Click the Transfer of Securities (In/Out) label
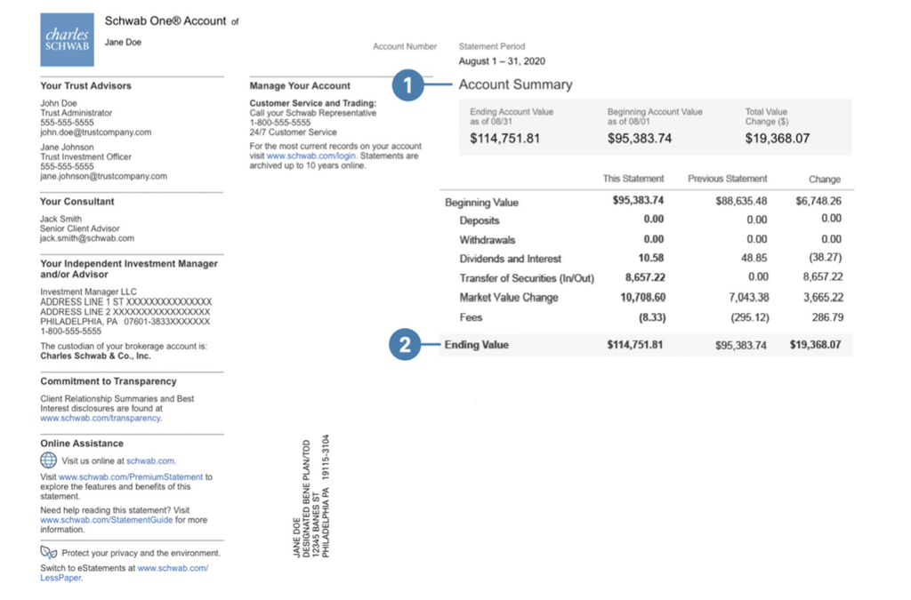Image resolution: width=911 pixels, height=600 pixels. 527,278
